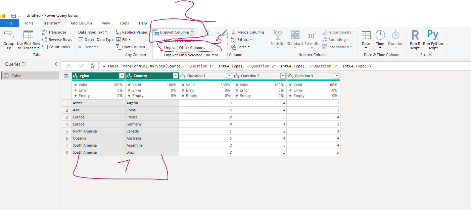Image resolution: width=471 pixels, height=210 pixels.
Task: Click the save icon in title bar
Action: coord(14,15)
